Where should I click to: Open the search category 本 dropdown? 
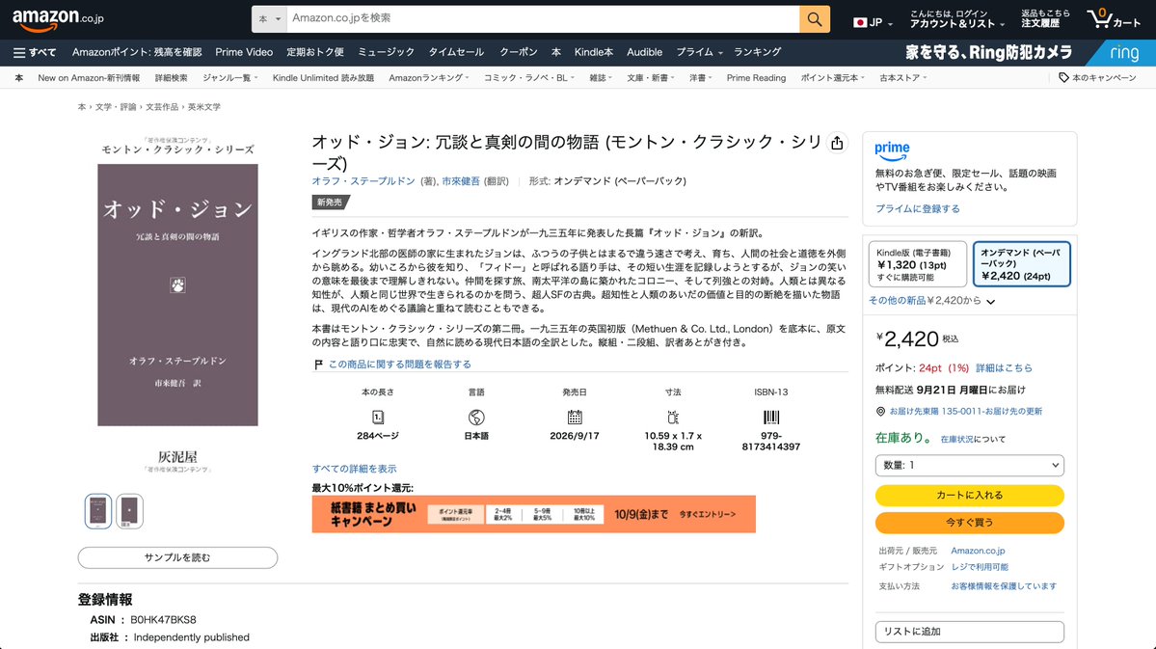[x=269, y=19]
